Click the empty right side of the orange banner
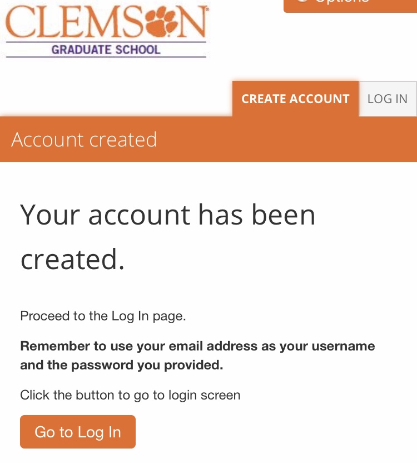The width and height of the screenshot is (417, 463). [x=311, y=139]
